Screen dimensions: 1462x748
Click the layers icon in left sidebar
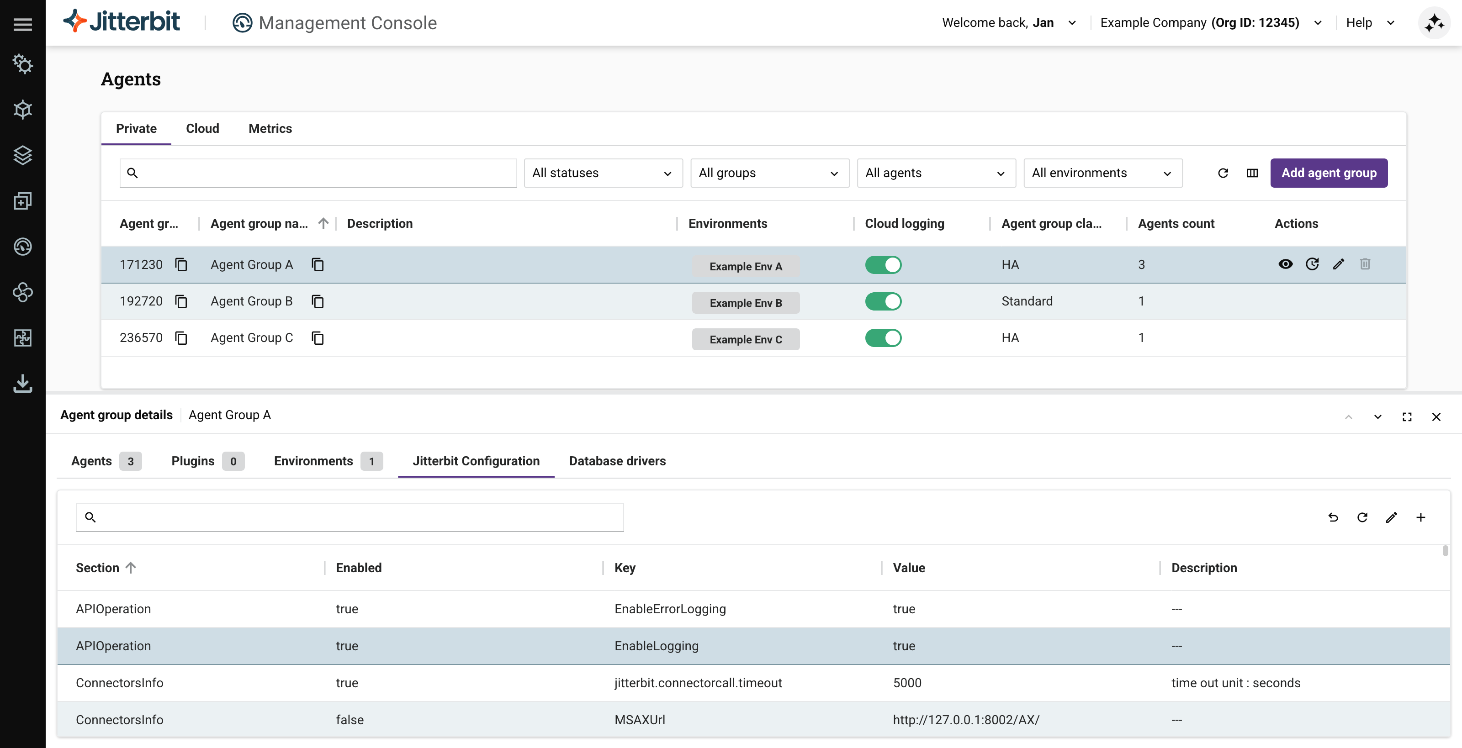pyautogui.click(x=23, y=155)
